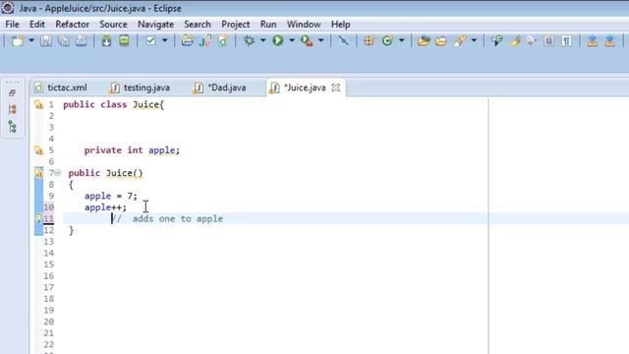Click the Save toolbar icon
Screen dimensions: 629x354
pos(46,41)
